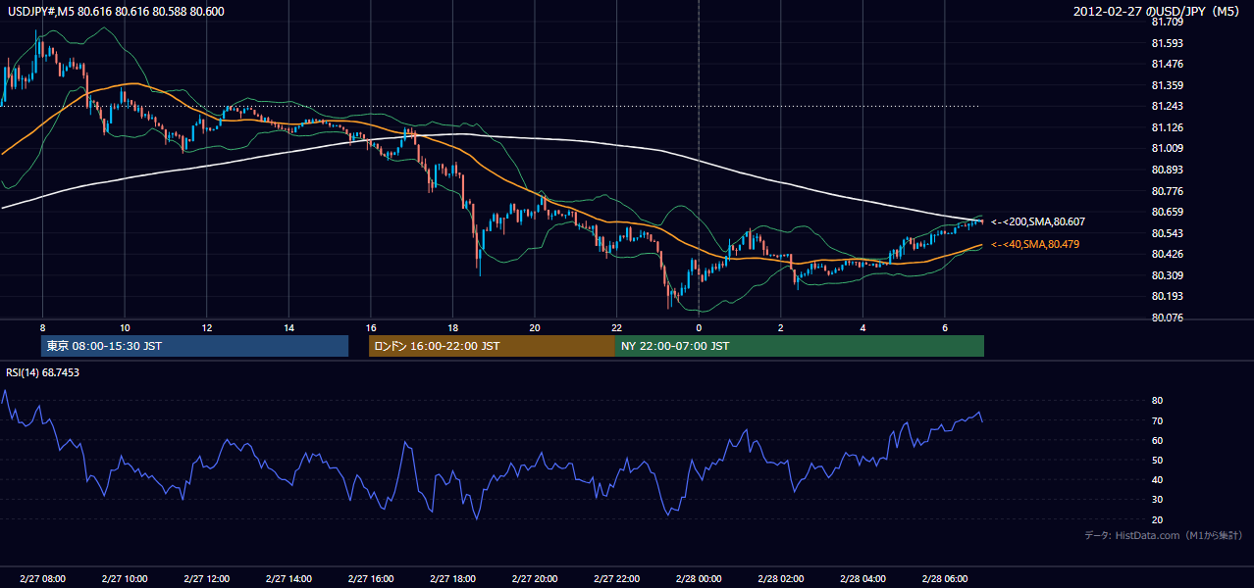Image resolution: width=1254 pixels, height=588 pixels.
Task: Click RSI axis level 20
Action: pos(1158,519)
